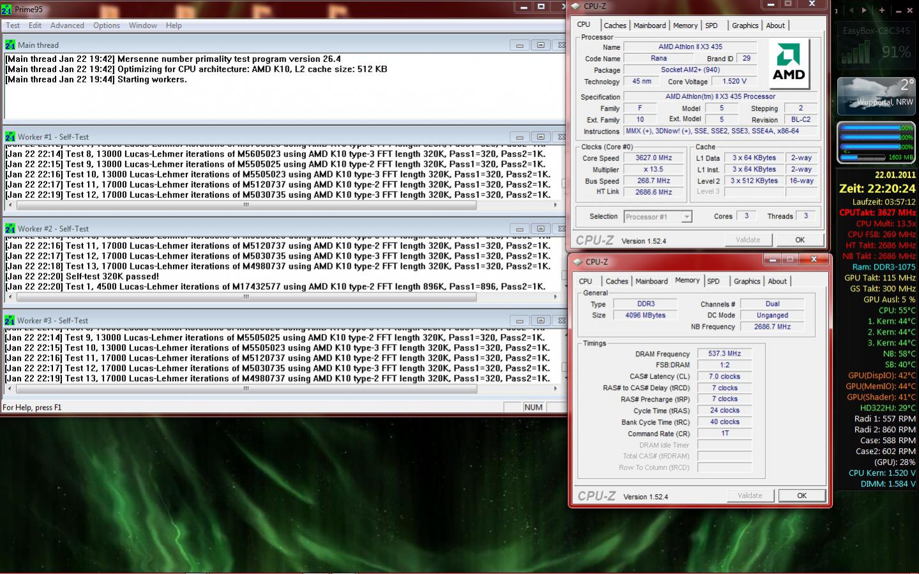The image size is (919, 574).
Task: Switch to Memory tab in upper CPU-Z
Action: [685, 26]
